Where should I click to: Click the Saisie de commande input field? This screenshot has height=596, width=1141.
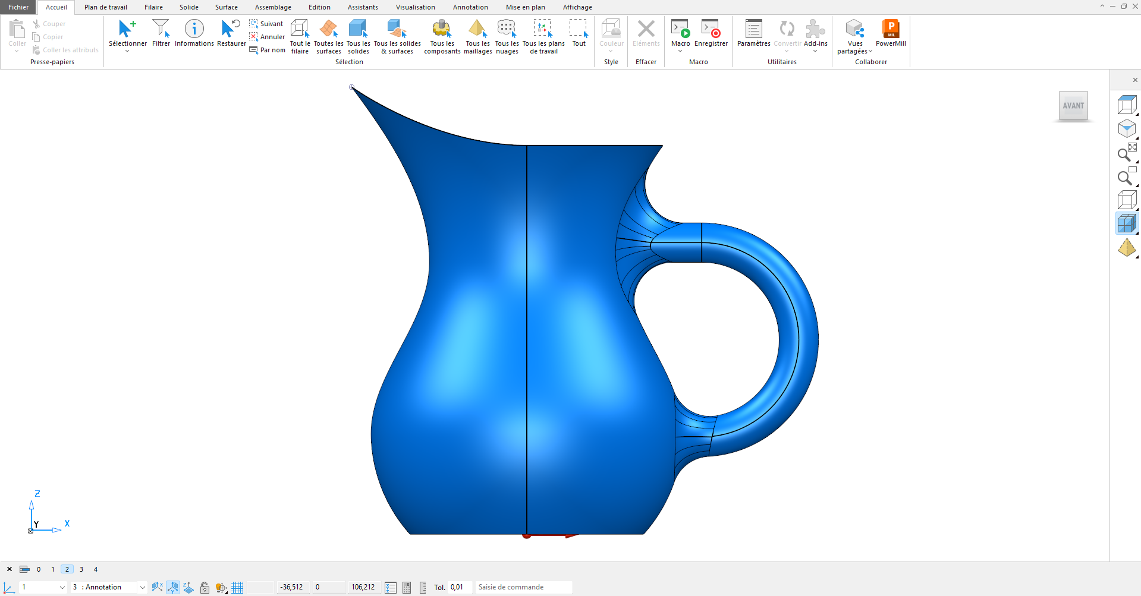pos(523,587)
